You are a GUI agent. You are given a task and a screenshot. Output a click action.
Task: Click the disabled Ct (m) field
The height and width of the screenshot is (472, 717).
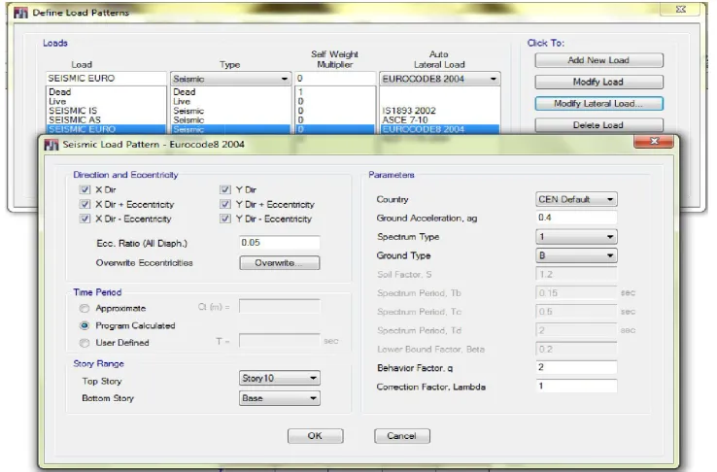280,307
